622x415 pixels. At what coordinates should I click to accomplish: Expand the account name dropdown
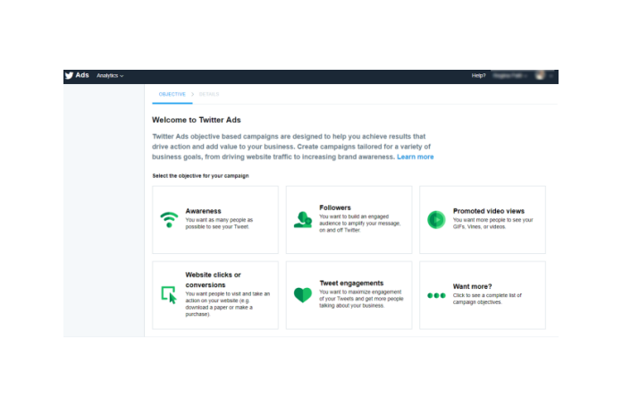[x=510, y=76]
